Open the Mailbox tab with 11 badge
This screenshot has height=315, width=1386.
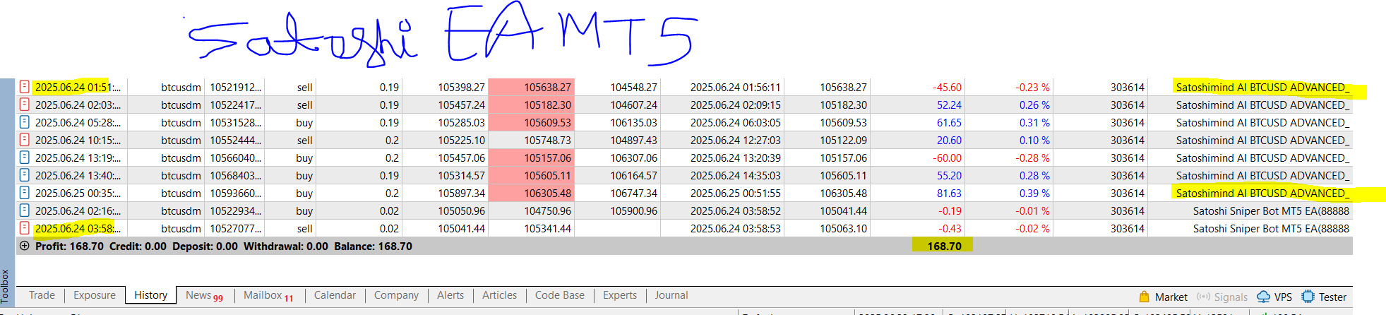click(268, 296)
